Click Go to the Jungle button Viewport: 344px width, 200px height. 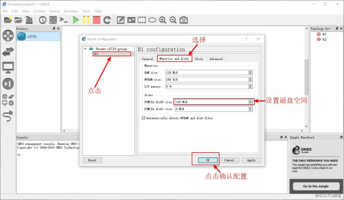[x=316, y=186]
